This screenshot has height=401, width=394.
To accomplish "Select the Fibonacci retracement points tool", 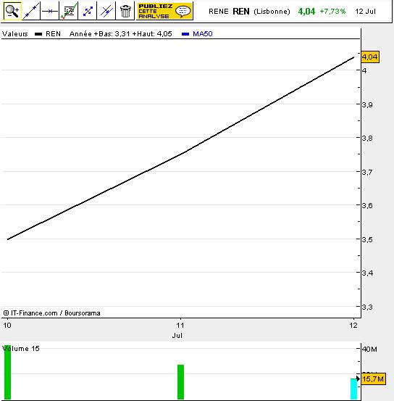I will pyautogui.click(x=88, y=11).
